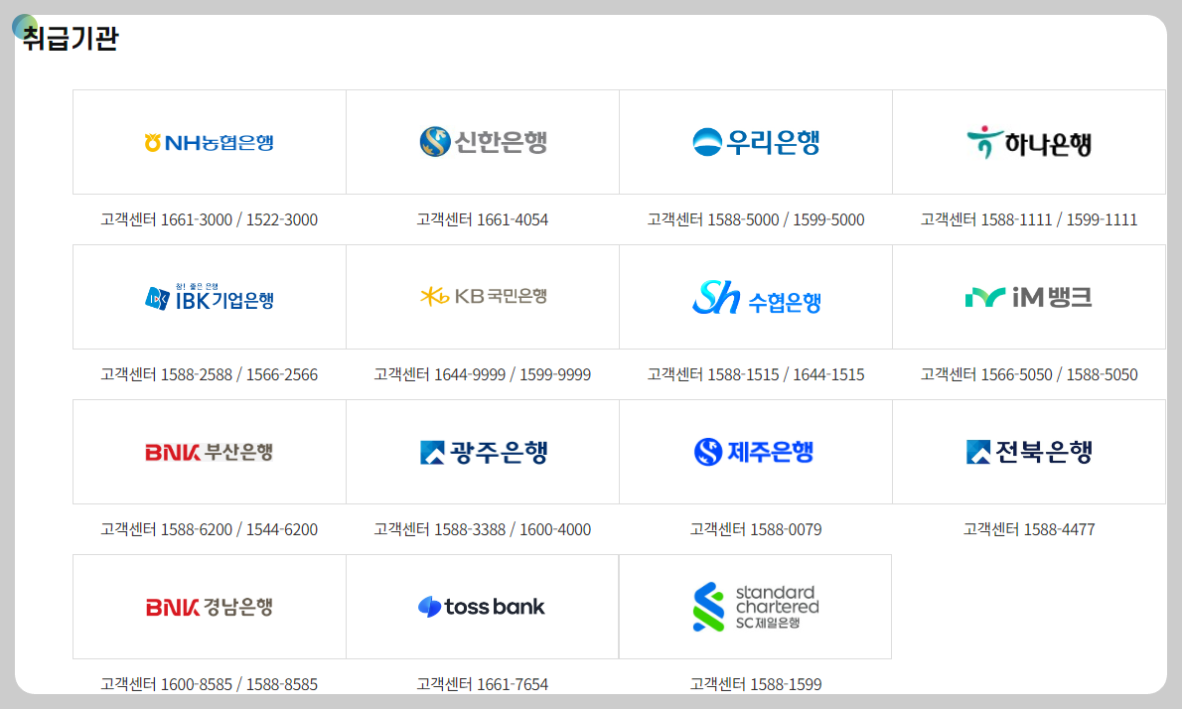Click 고객센터 1588-1515 / 1644-1515 text

755,374
